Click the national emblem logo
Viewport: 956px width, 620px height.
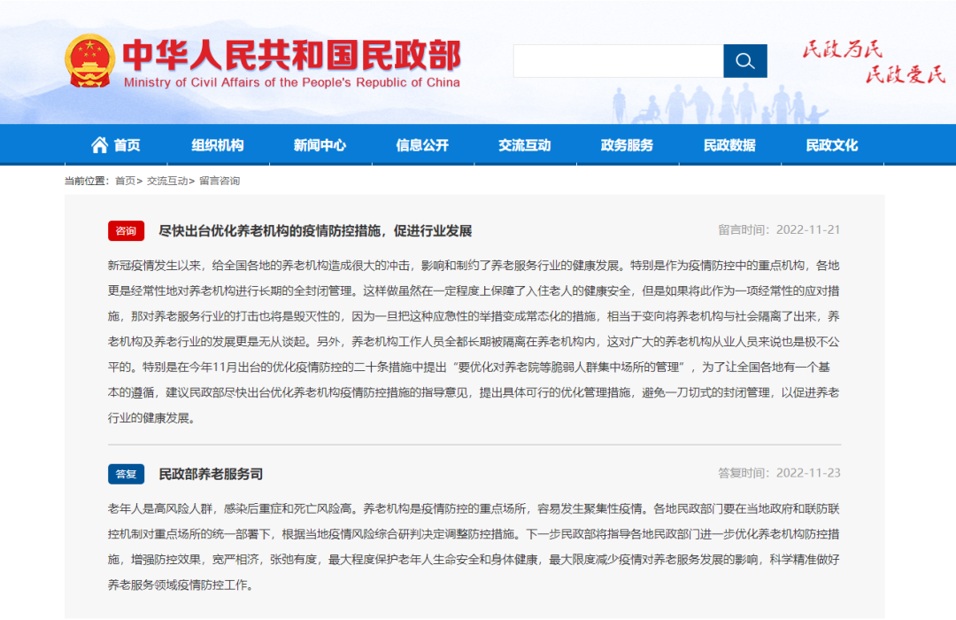tap(89, 61)
